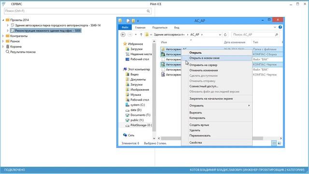
Task: Switch to large icons view icon
Action: coord(280,143)
